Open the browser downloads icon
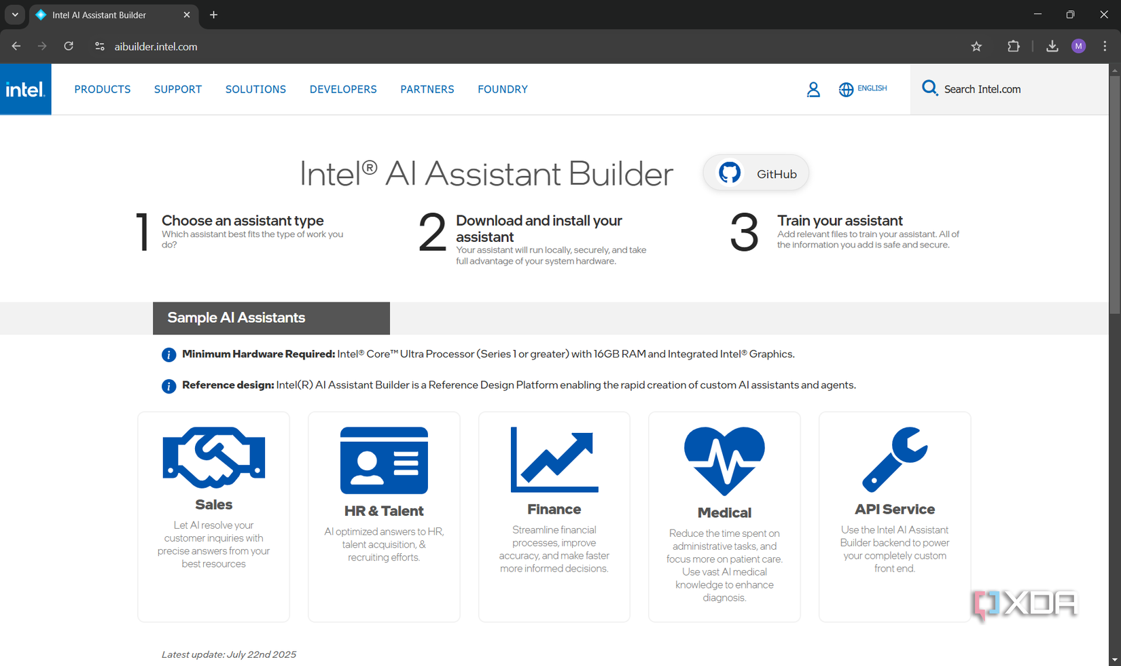 pos(1052,46)
